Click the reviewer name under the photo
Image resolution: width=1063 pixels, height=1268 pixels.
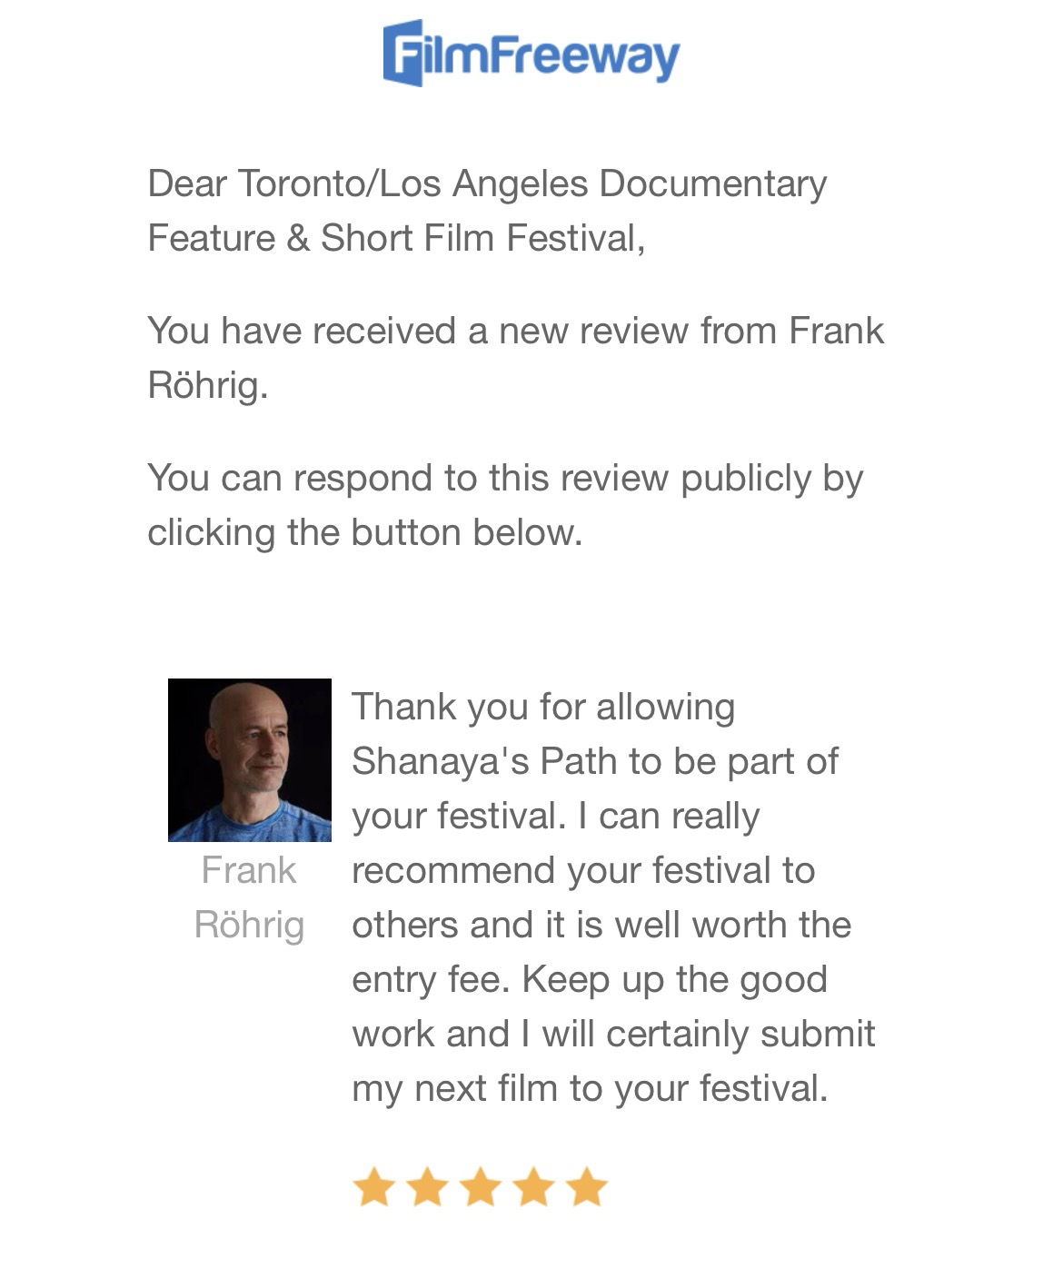click(x=249, y=897)
